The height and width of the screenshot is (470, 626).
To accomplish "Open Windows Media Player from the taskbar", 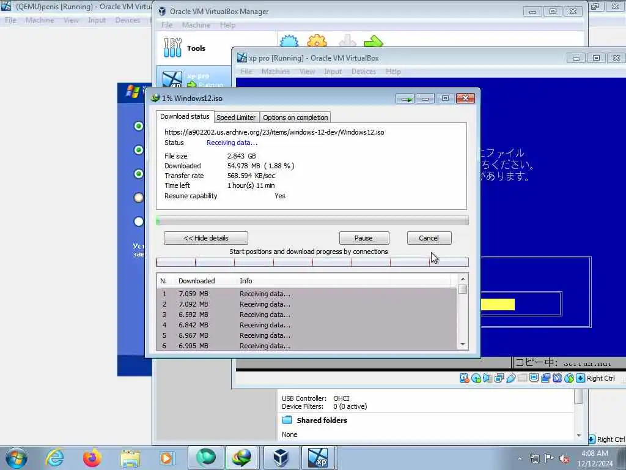I will tap(166, 458).
